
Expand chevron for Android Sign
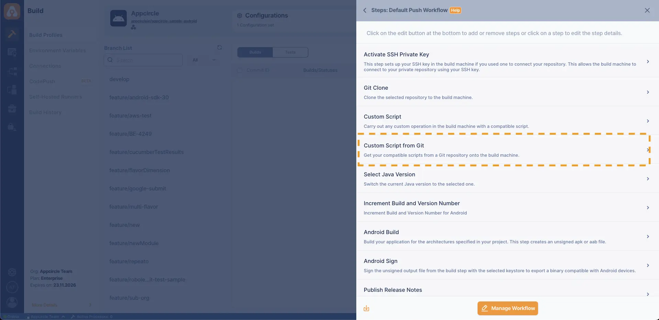[648, 265]
